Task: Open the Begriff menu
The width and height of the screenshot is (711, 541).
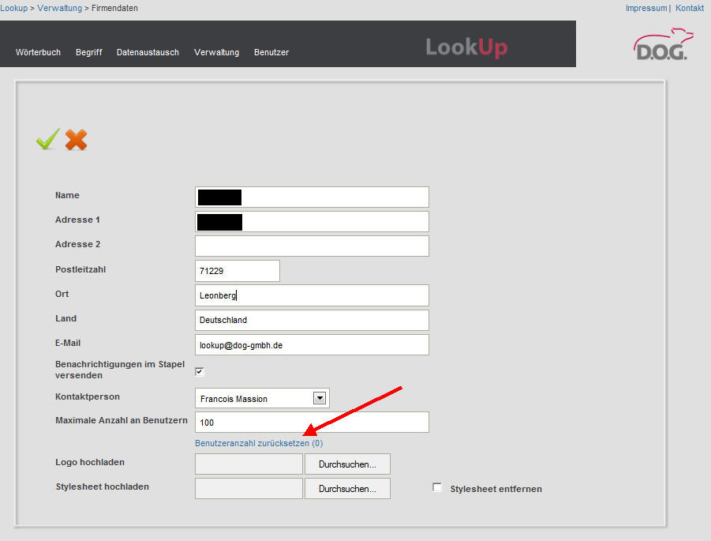Action: [88, 52]
